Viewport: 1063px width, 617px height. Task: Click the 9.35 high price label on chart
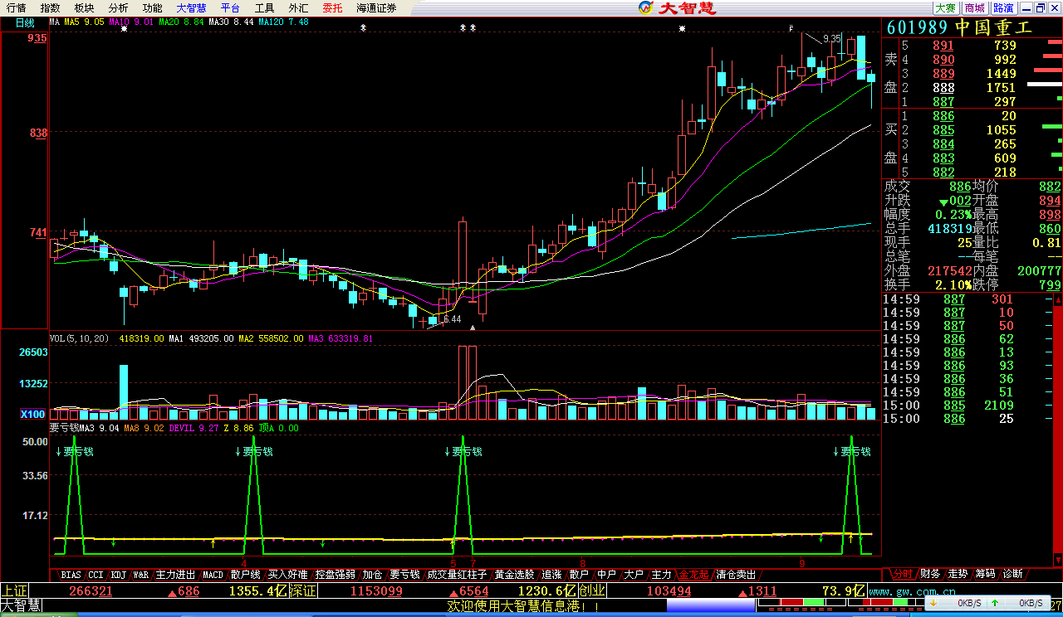(832, 39)
